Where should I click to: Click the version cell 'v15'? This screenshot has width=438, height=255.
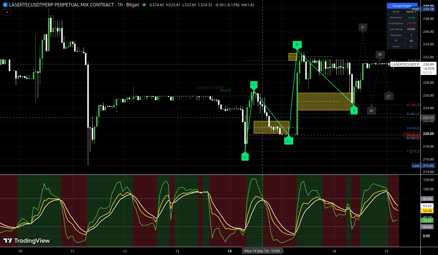(411, 46)
